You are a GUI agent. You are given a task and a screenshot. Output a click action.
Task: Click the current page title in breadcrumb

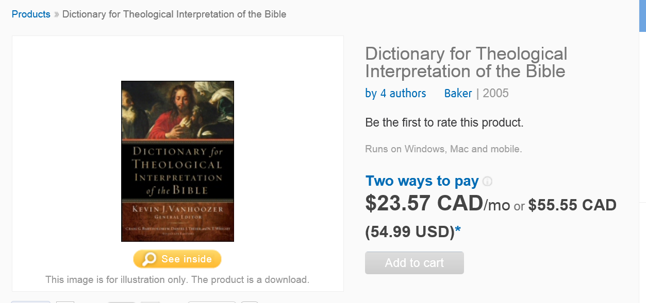(x=174, y=14)
